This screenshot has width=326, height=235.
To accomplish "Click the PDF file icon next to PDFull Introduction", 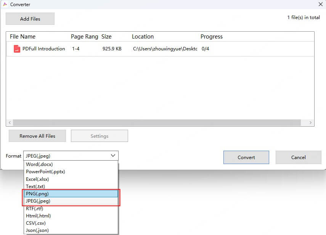I will point(16,49).
